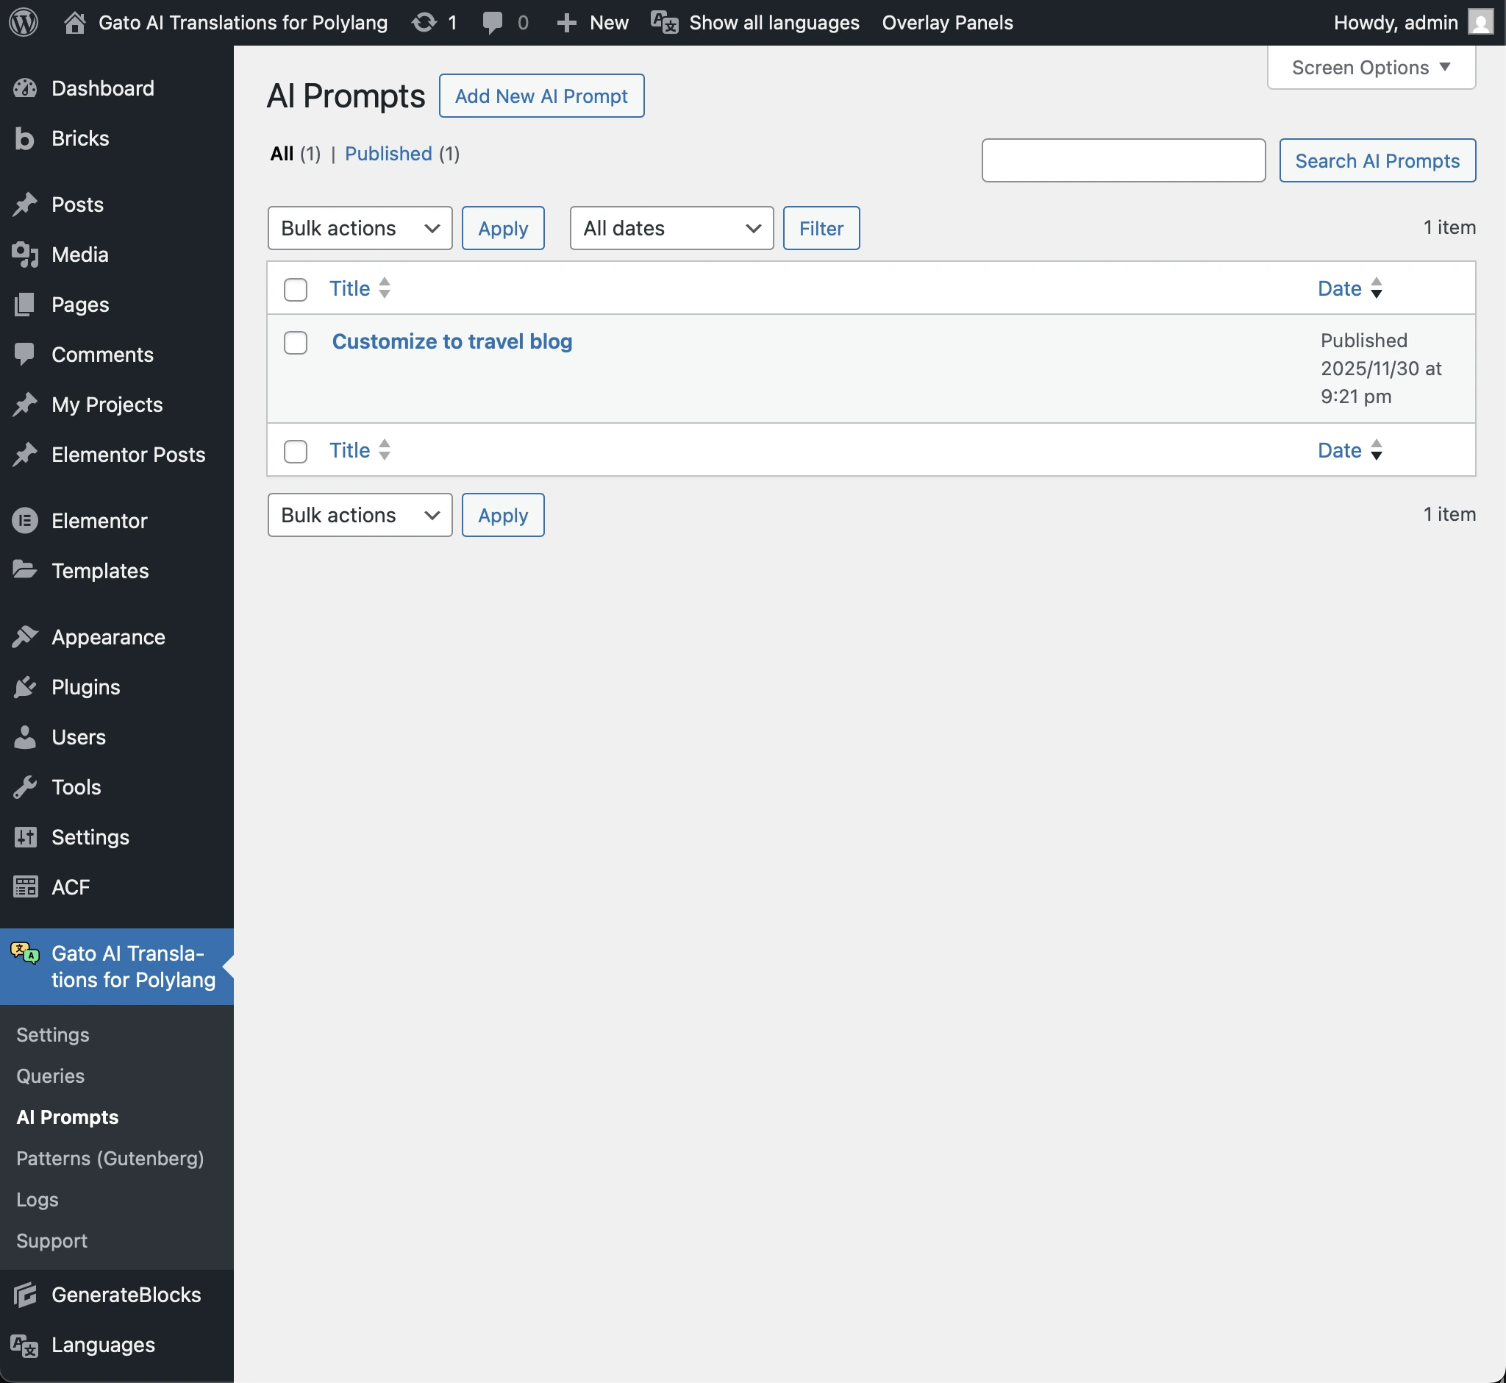Tick the Customize to travel blog checkbox
The width and height of the screenshot is (1506, 1383).
[296, 343]
